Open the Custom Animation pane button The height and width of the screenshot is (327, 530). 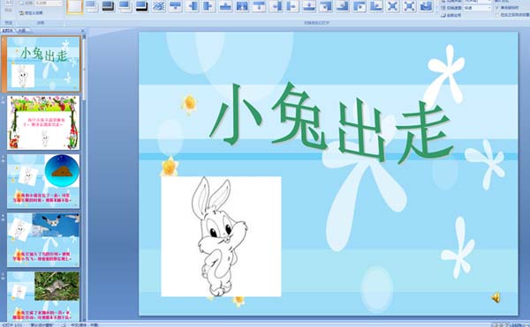pyautogui.click(x=31, y=13)
